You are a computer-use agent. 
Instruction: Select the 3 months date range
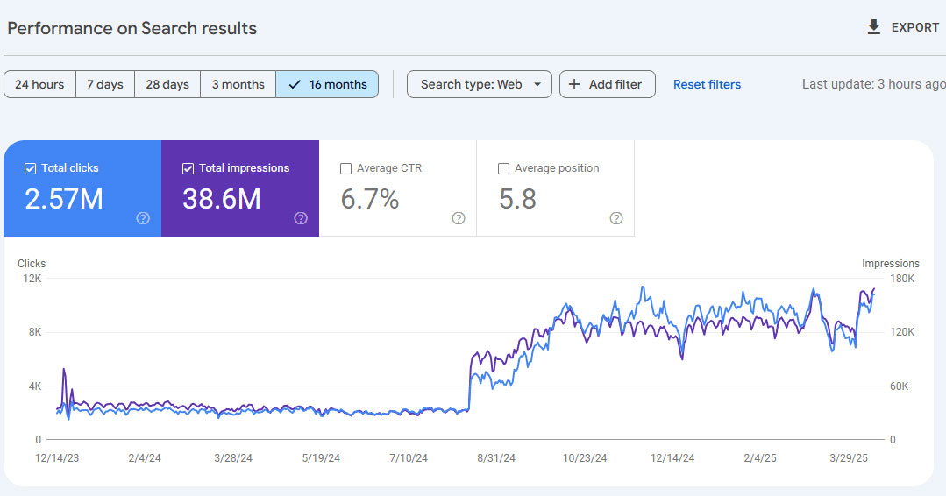pyautogui.click(x=238, y=84)
